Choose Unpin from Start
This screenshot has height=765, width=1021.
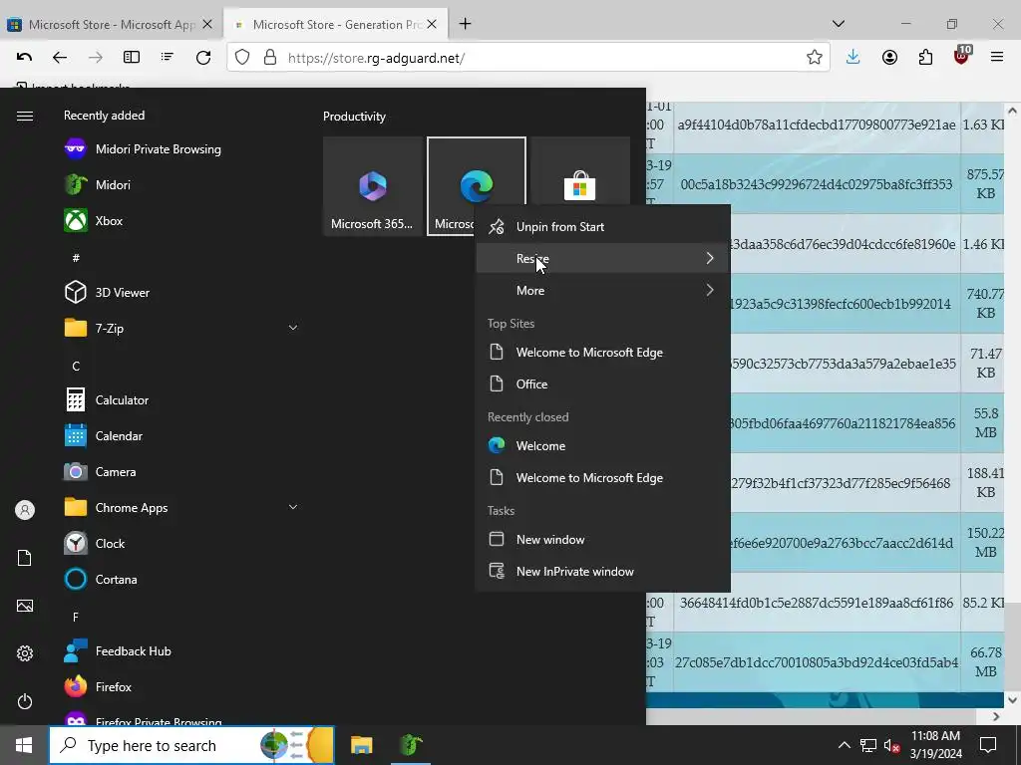(x=603, y=226)
